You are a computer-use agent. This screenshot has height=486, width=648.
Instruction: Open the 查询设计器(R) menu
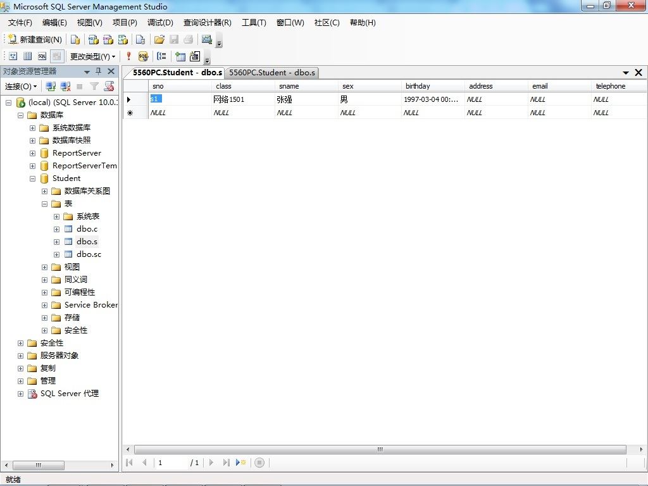[x=207, y=23]
